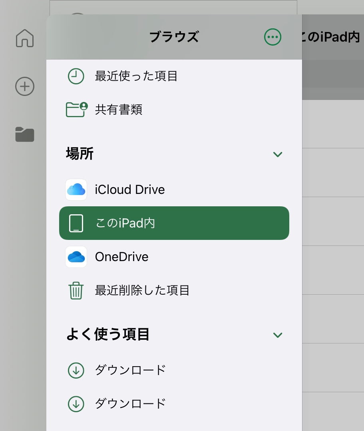This screenshot has width=364, height=431.
Task: Tap the trash can icon
Action: pos(76,291)
